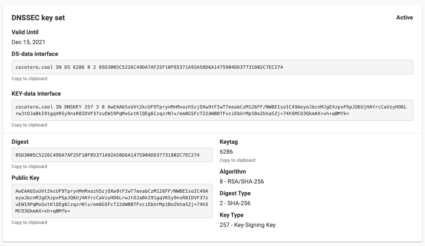This screenshot has height=246, width=425.
Task: Copy the DS-data interface record to clipboard
Action: (x=29, y=78)
